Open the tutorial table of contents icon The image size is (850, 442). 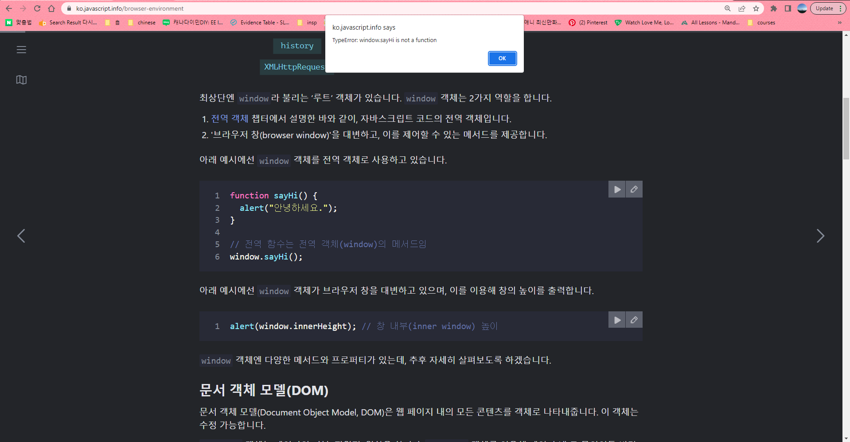[x=21, y=80]
